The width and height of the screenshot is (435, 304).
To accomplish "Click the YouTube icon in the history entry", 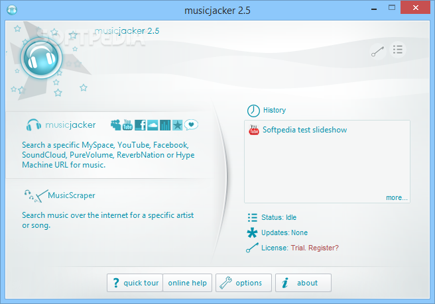I will coord(254,130).
